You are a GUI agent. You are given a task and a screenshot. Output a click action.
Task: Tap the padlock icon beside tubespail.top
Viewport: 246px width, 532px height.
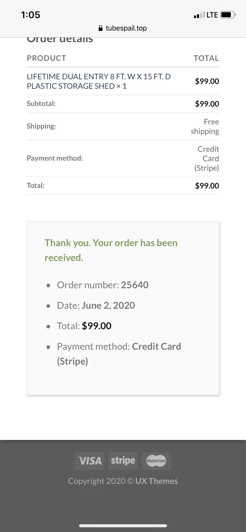[100, 28]
